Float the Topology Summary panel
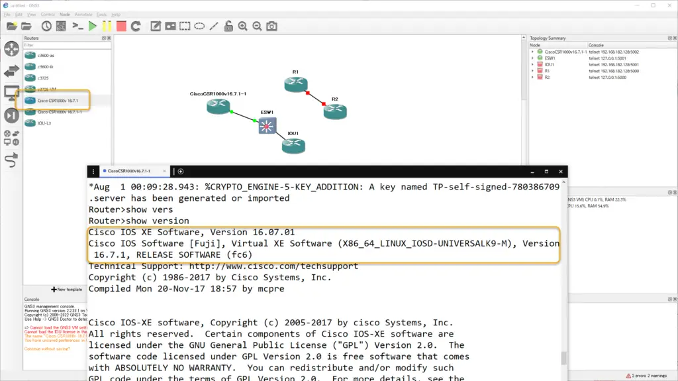Viewport: 678px width, 381px height. click(670, 38)
